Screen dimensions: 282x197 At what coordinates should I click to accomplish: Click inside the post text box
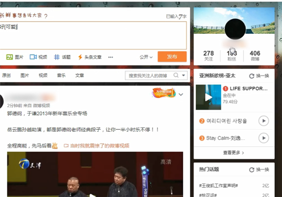click(93, 35)
